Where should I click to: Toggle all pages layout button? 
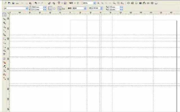coord(60,8)
